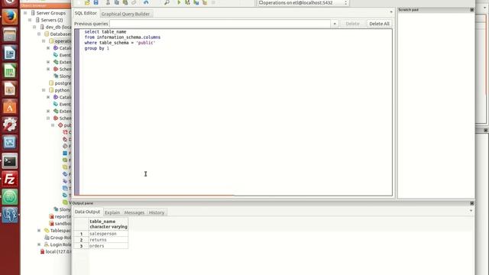Select the local (127.0.0.1) server item

56,251
